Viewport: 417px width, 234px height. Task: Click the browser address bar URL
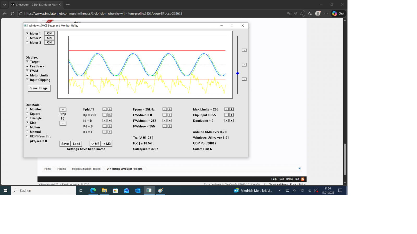tap(103, 14)
